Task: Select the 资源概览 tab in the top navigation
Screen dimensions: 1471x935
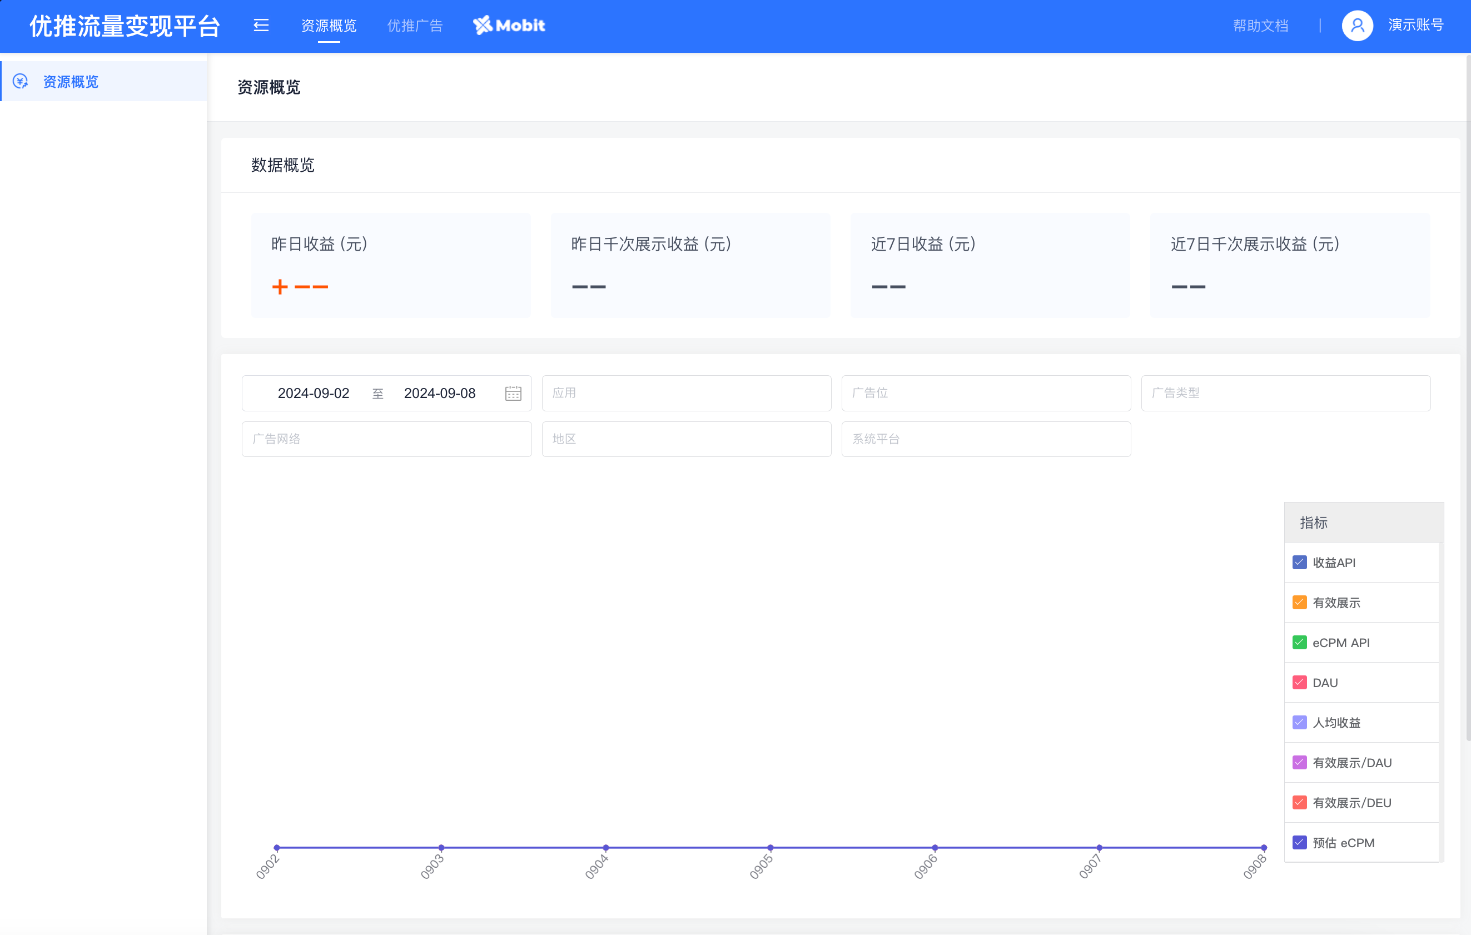Action: pyautogui.click(x=329, y=25)
